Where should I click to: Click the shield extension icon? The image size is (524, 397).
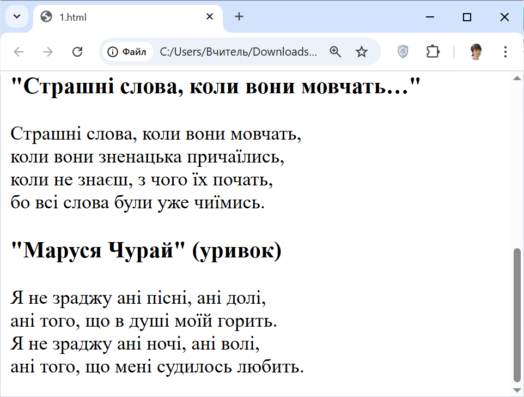click(403, 52)
